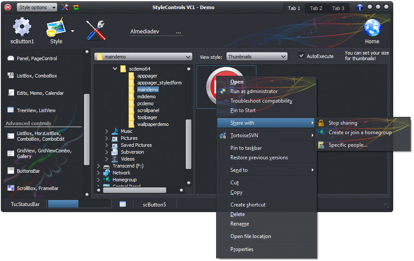
Task: Open ListBox, ComboBox section
Action: click(37, 76)
